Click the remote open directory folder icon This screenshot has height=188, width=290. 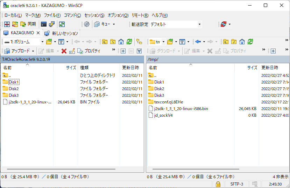170,42
